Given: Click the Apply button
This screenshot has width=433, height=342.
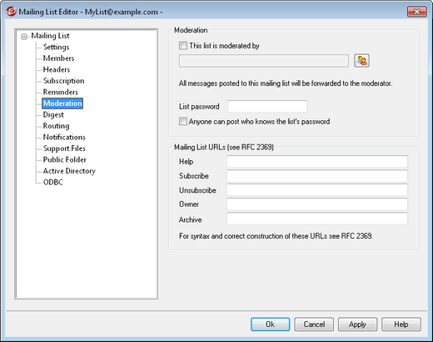Looking at the screenshot, I should click(x=357, y=324).
